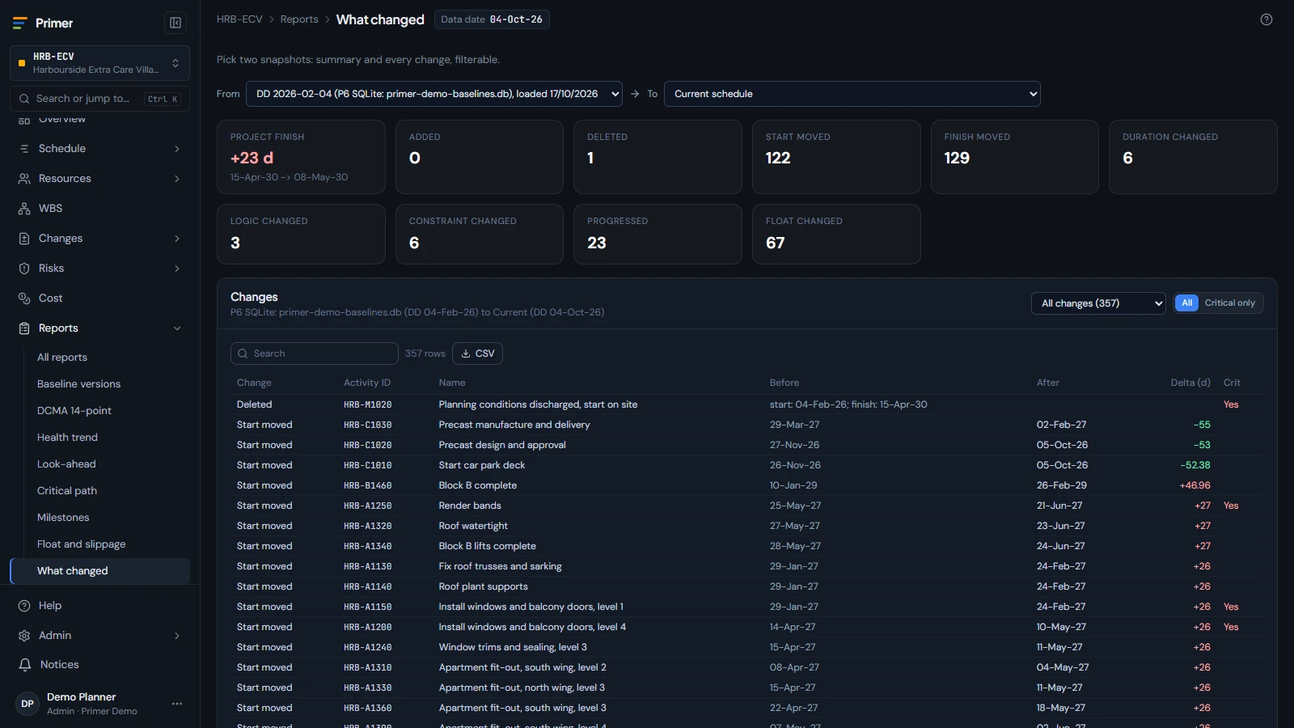Expand the Schedule menu chevron

point(177,149)
